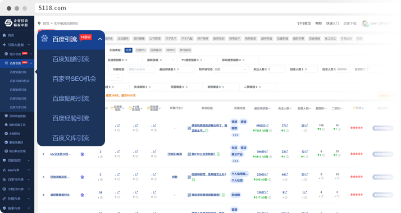
Task: Select the 百度移动 traffic type filter
Action: pos(156,50)
